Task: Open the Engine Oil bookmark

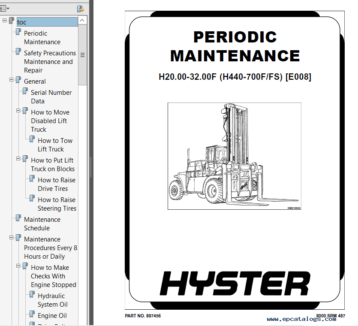Action: tap(52, 316)
